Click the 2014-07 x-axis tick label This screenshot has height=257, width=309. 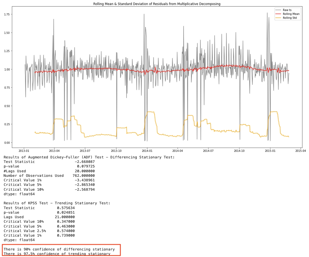208,151
